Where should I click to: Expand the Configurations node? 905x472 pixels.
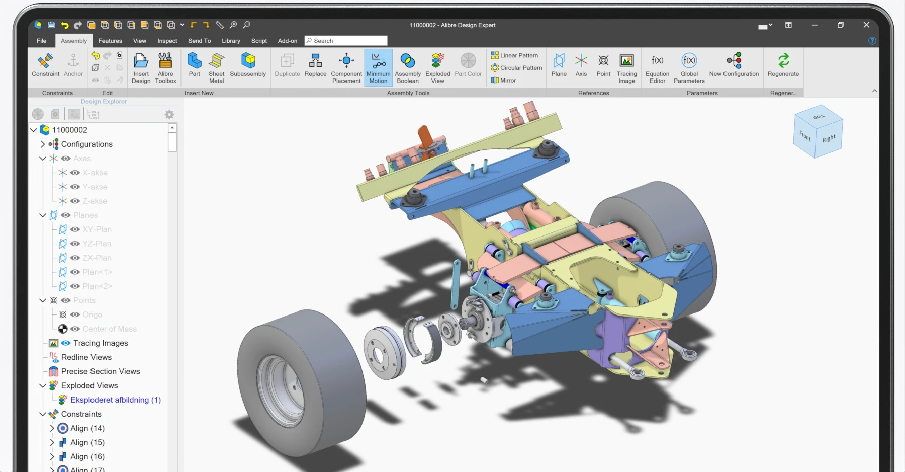tap(42, 144)
